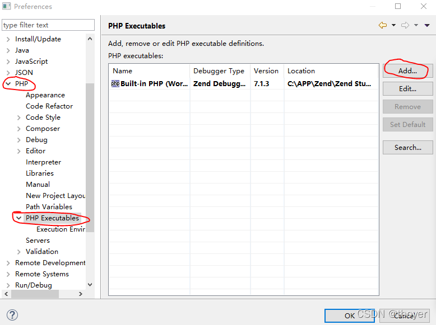Expand the Debug node
The image size is (436, 325).
click(x=18, y=140)
